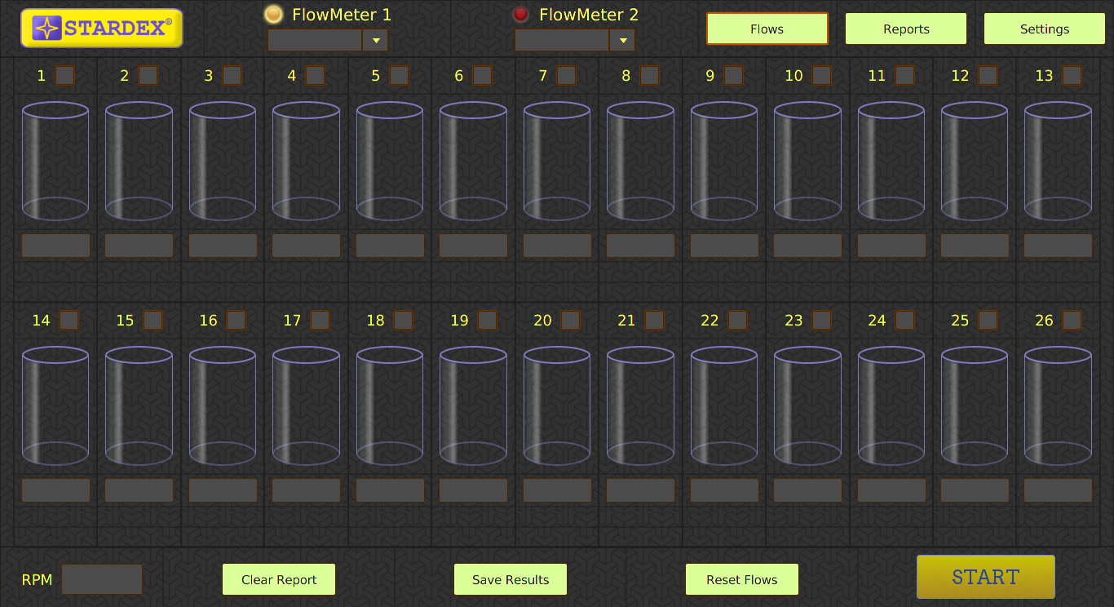
Task: Click the value field under beaker 12
Action: tap(975, 246)
